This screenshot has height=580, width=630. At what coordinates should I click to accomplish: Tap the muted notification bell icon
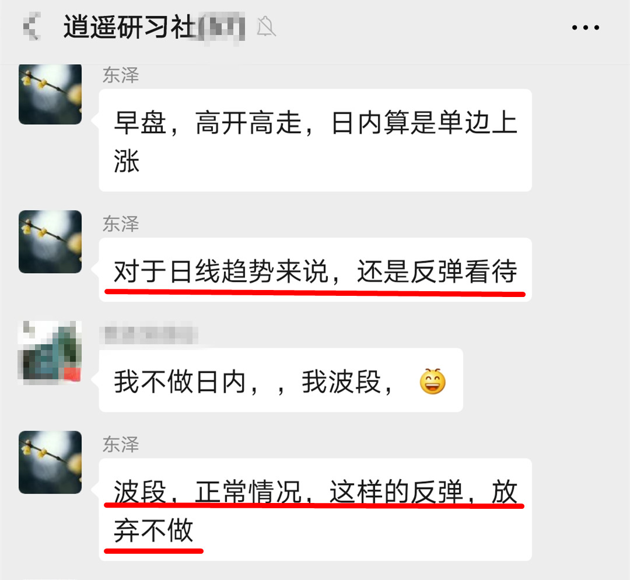[266, 26]
